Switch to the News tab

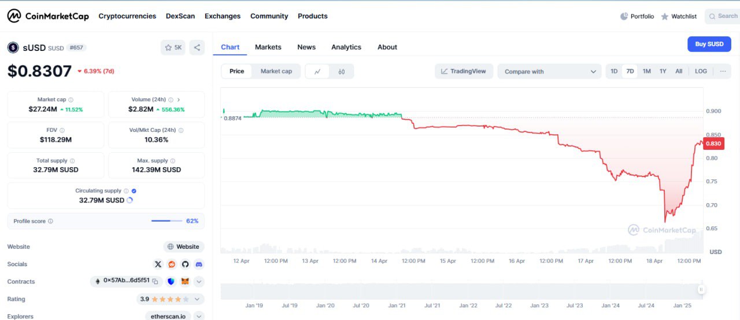tap(306, 47)
